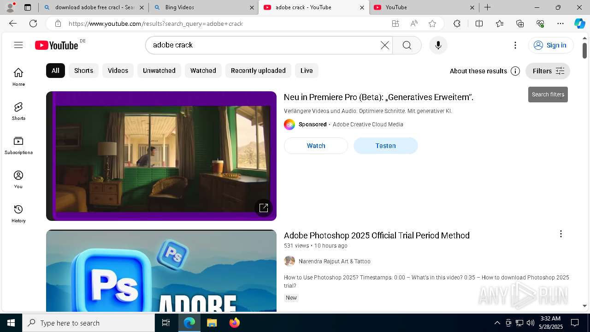Open File Explorer from taskbar
The height and width of the screenshot is (332, 590).
point(212,323)
